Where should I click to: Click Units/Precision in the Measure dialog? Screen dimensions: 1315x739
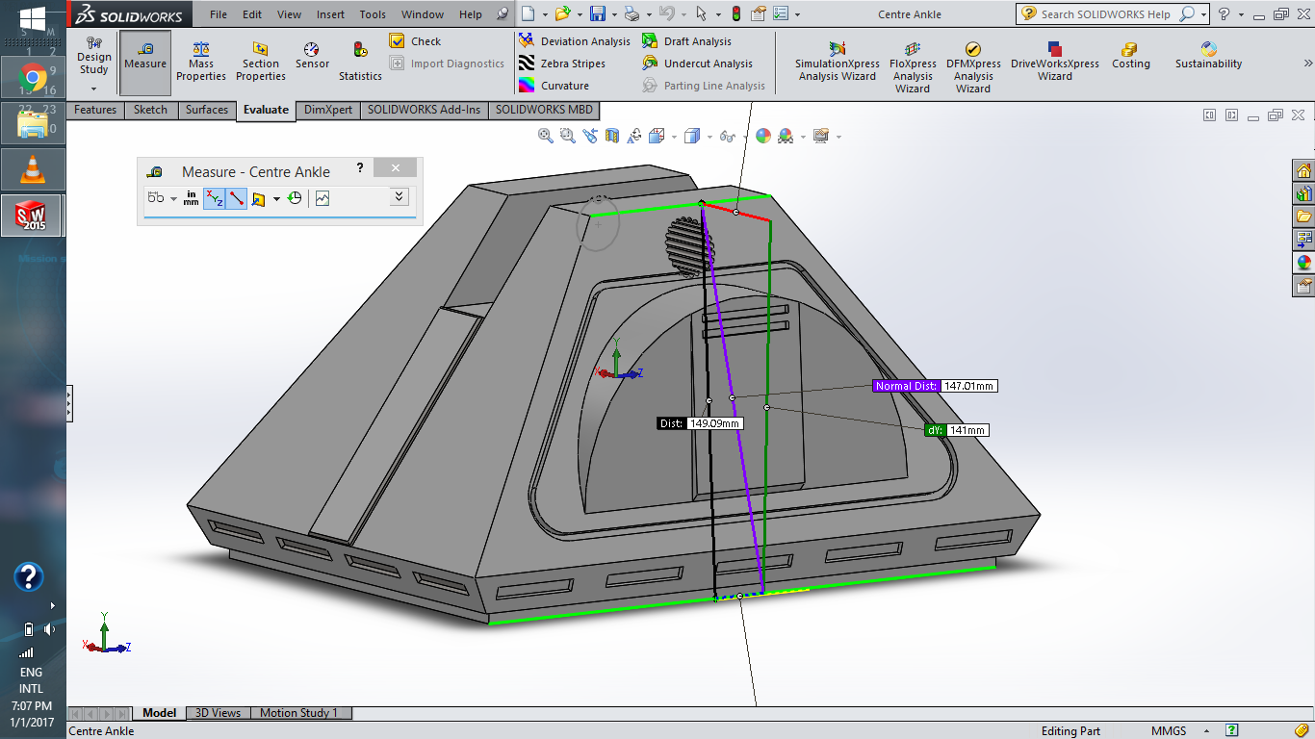click(192, 197)
